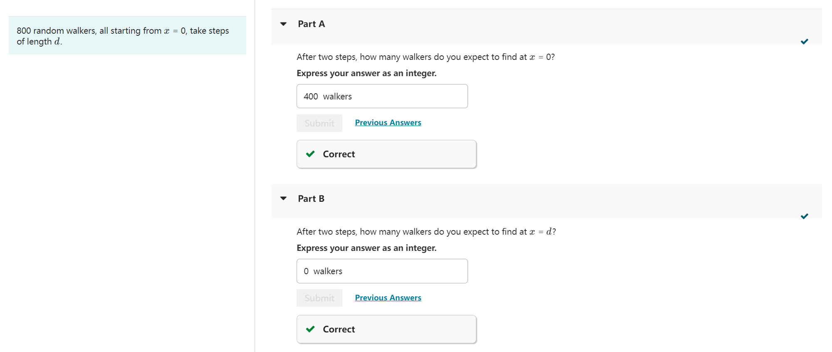Viewport: 832px width, 352px height.
Task: Click the green checkmark in Part B Correct box
Action: pyautogui.click(x=310, y=329)
